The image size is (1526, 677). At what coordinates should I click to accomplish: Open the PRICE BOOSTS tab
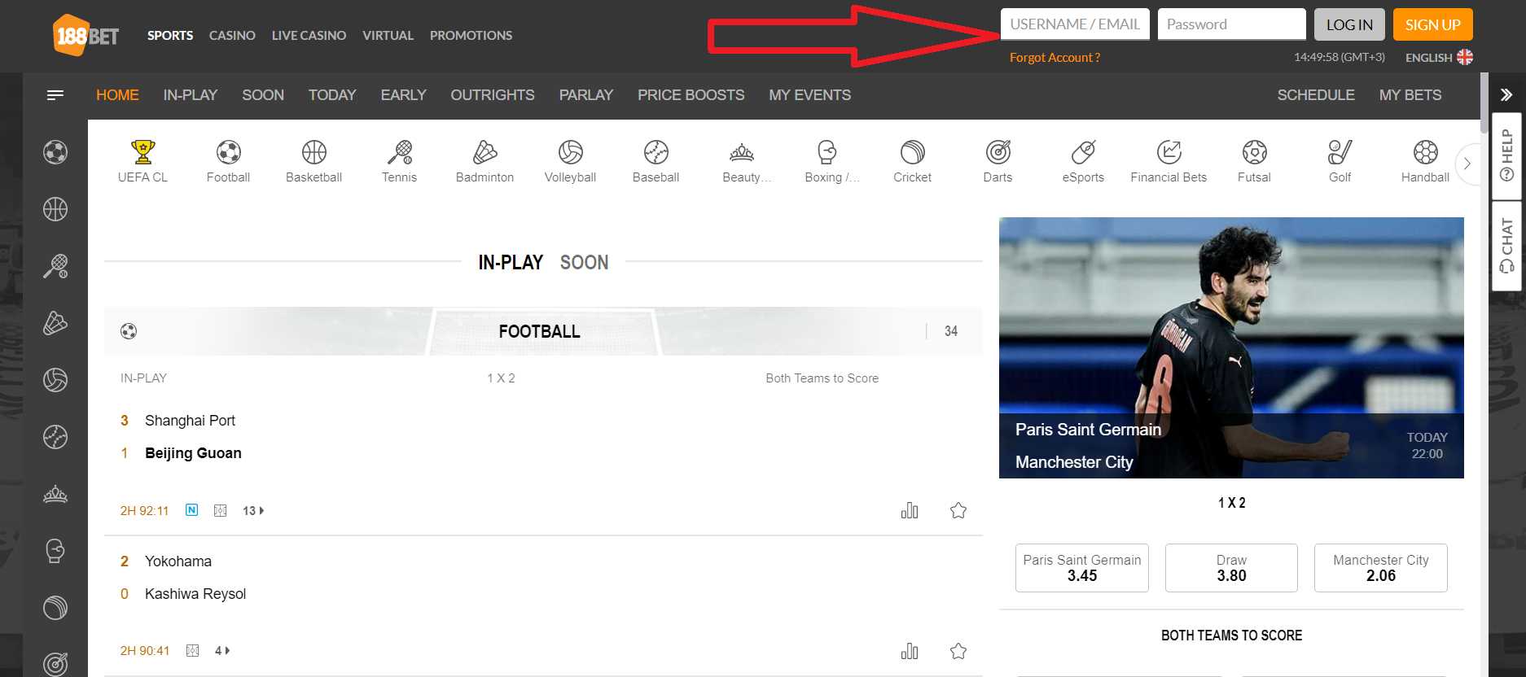(x=691, y=95)
